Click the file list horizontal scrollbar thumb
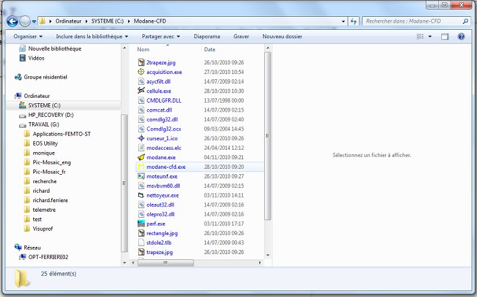Image resolution: width=477 pixels, height=297 pixels. click(x=166, y=262)
